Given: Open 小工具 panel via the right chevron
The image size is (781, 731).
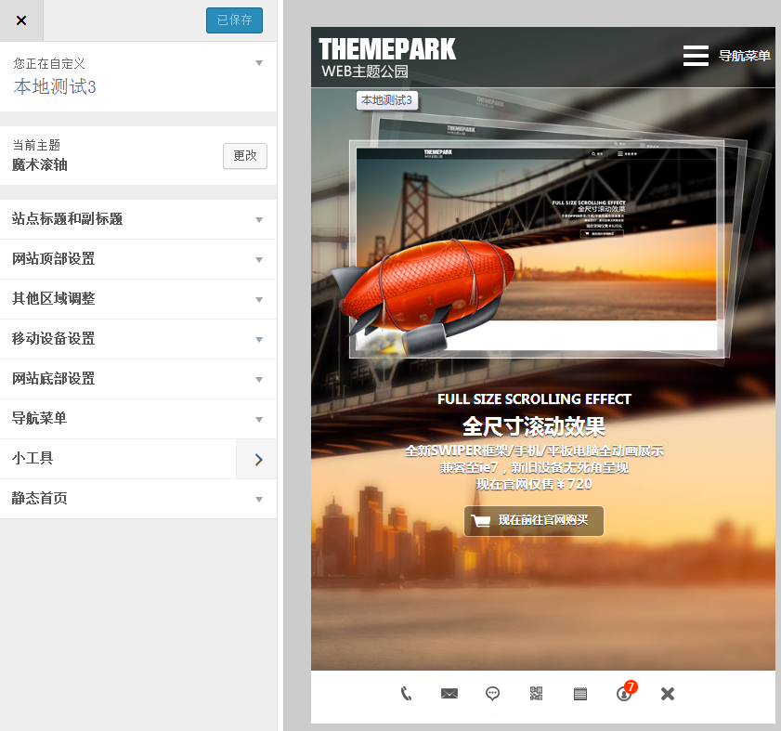Looking at the screenshot, I should [x=257, y=459].
